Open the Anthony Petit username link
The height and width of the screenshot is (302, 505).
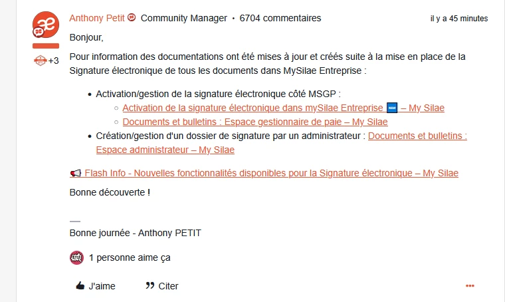[97, 18]
